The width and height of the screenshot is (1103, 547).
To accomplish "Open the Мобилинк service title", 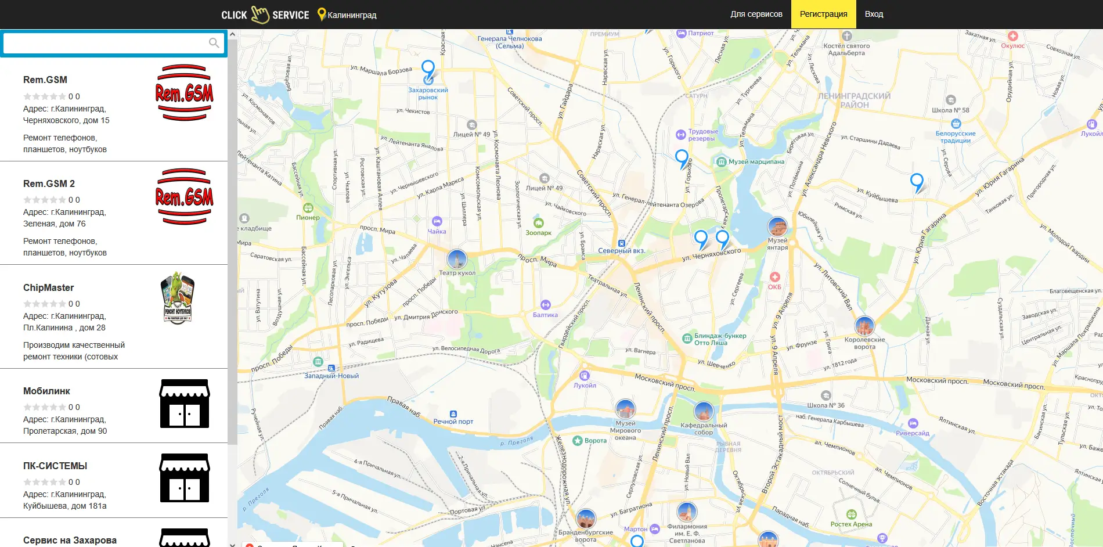I will 46,391.
